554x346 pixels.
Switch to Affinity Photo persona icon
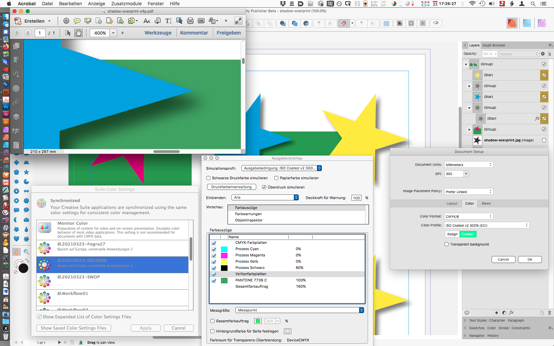coord(542,23)
